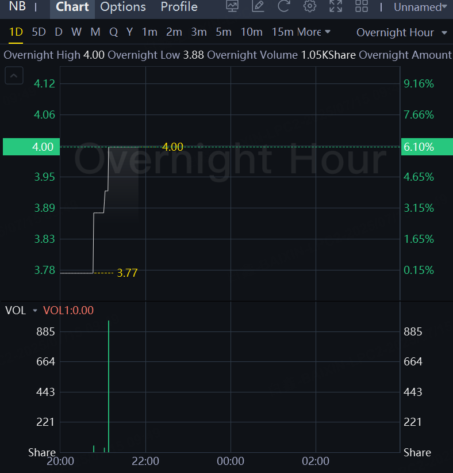Select the Y yearly timeframe

[129, 32]
